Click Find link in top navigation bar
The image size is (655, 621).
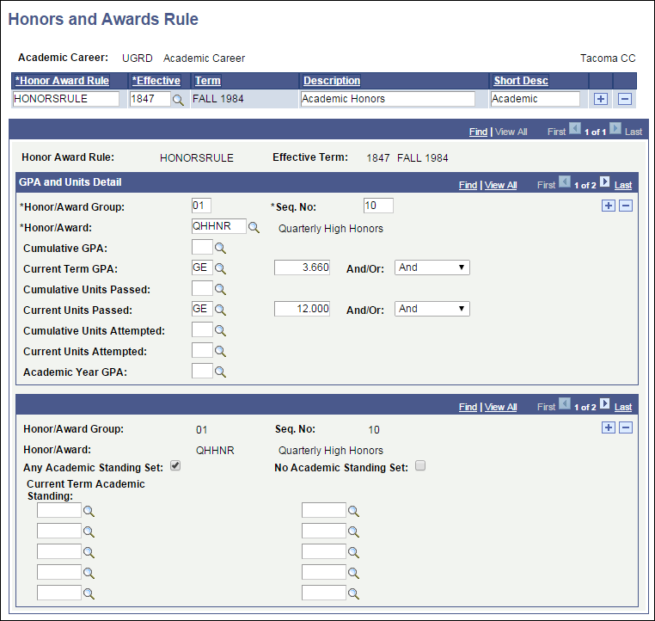(478, 132)
